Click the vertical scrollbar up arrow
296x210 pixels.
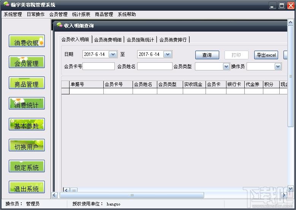click(x=291, y=22)
